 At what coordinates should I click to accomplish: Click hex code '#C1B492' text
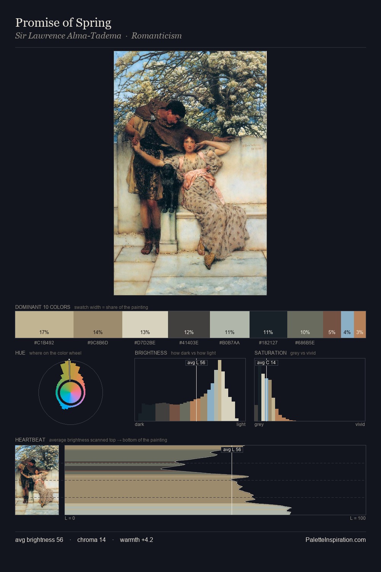[x=44, y=343]
